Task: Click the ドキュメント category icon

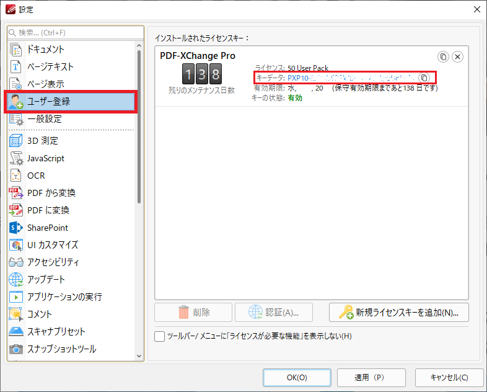Action: 15,50
